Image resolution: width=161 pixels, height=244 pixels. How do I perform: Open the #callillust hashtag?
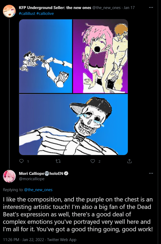pyautogui.click(x=27, y=13)
